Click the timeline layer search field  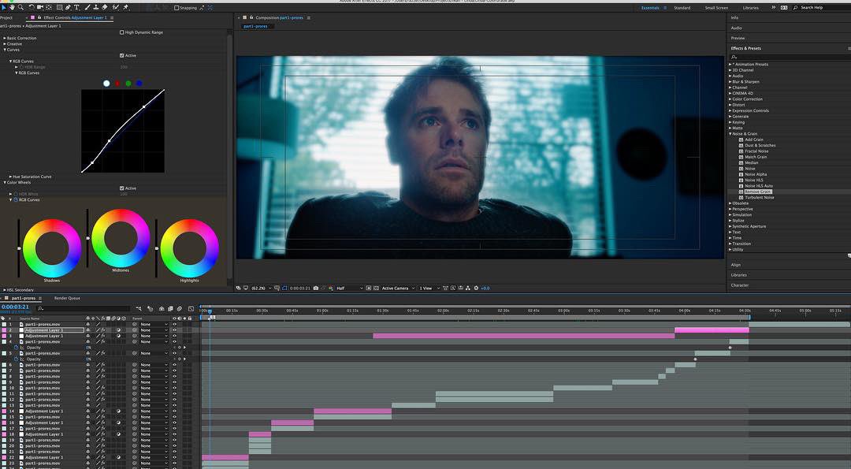pos(84,308)
